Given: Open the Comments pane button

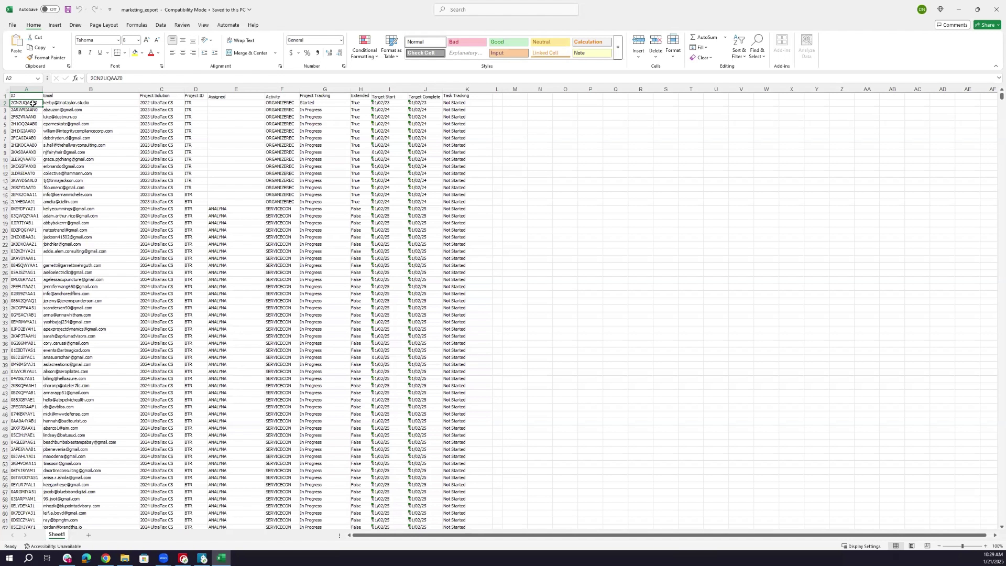Looking at the screenshot, I should [x=952, y=25].
